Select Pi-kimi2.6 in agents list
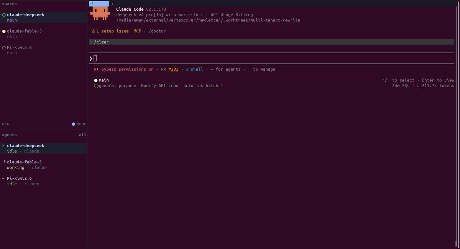 43,181
